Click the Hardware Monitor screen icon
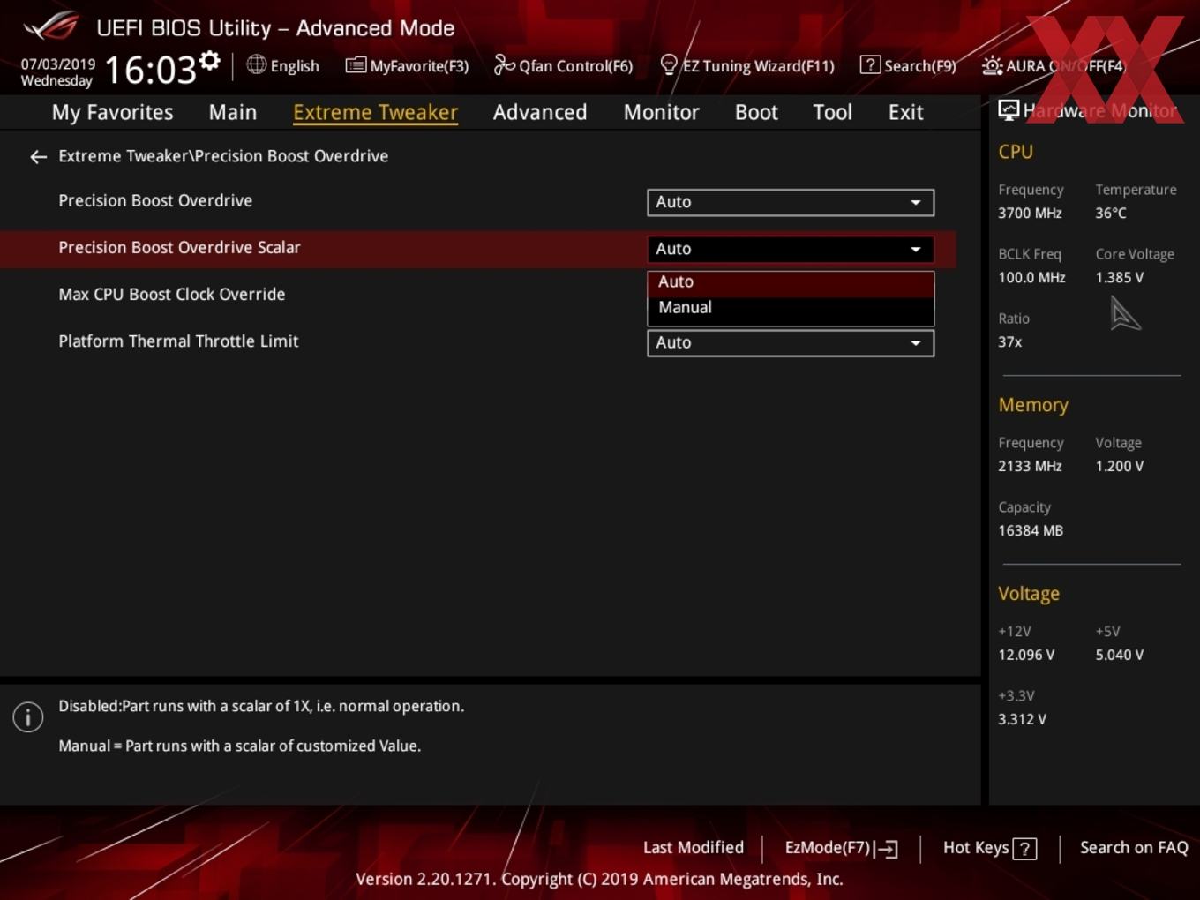Screen dimensions: 1200x900 click(x=1008, y=110)
